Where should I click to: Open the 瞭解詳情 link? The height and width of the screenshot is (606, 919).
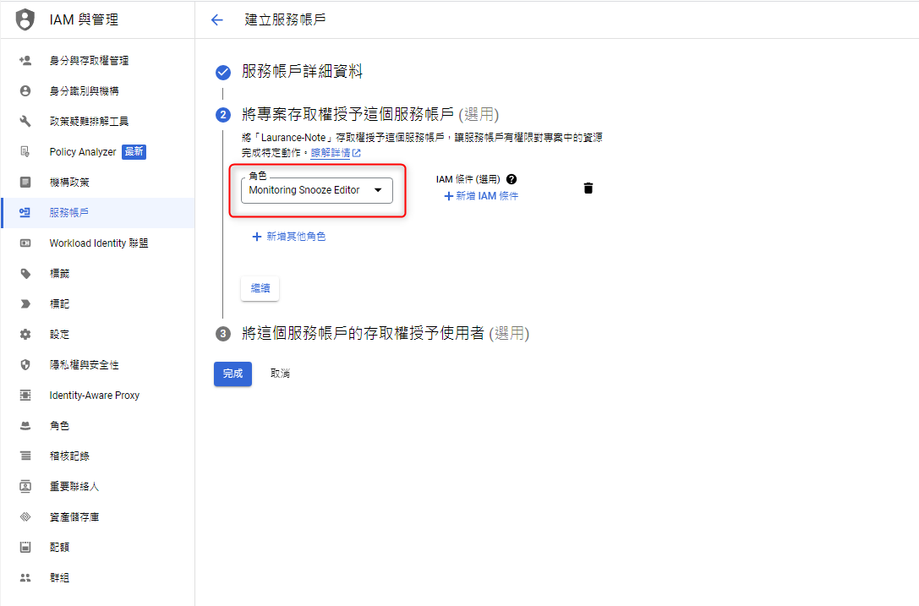336,153
